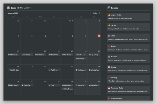Open the Write to John task

(41, 55)
